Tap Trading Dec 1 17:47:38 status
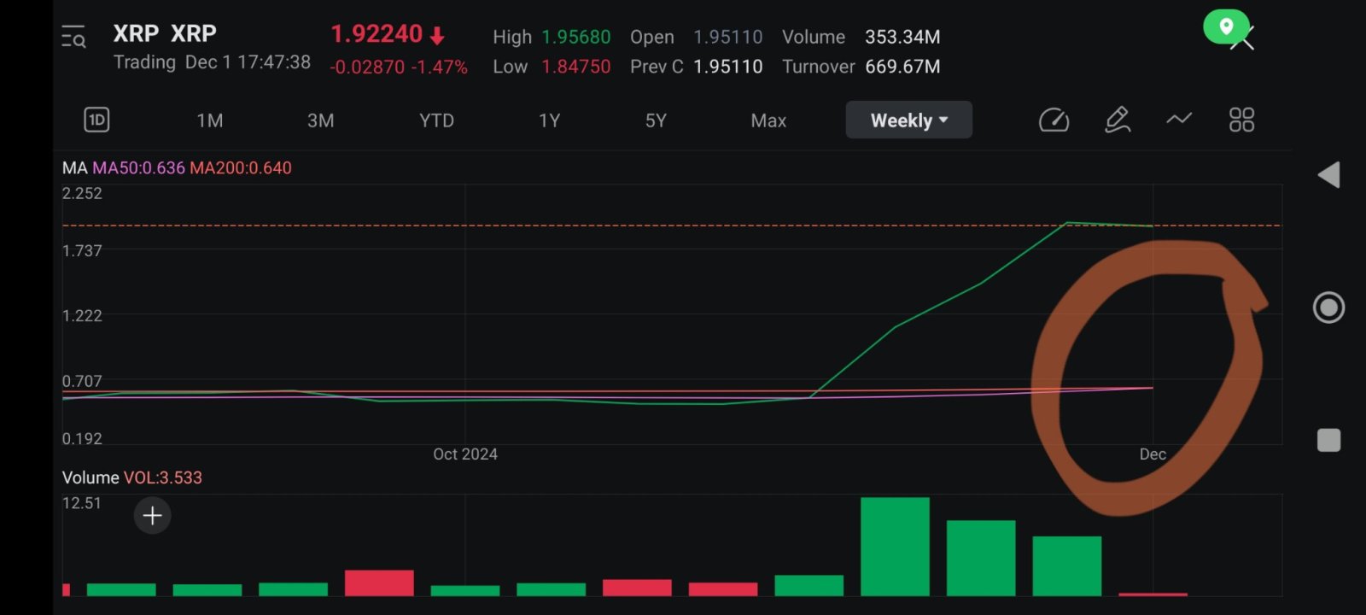The image size is (1366, 615). pos(212,62)
